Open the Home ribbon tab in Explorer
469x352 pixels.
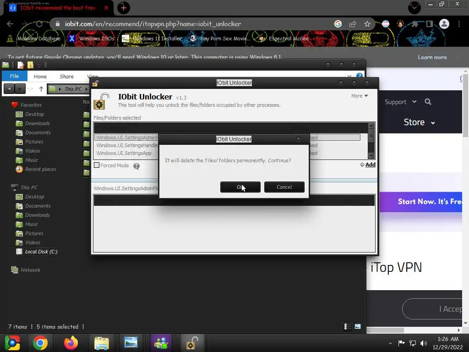(x=40, y=77)
